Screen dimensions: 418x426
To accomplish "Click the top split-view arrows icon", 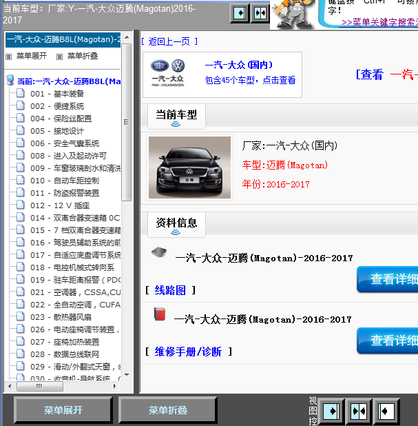I will (x=260, y=13).
